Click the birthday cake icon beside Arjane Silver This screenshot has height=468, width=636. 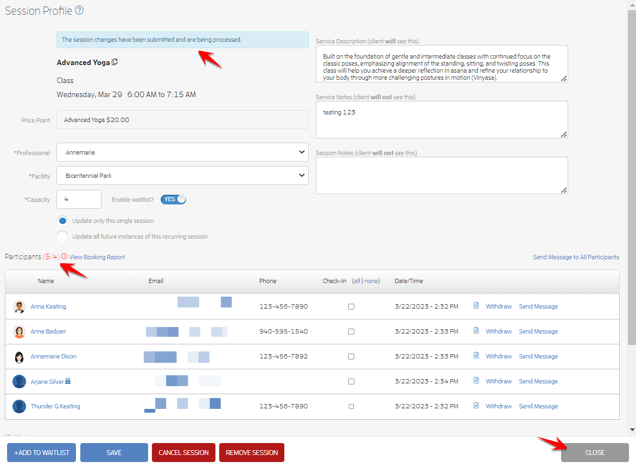(68, 381)
